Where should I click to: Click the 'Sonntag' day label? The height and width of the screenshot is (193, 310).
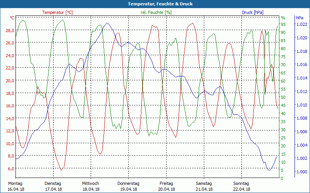click(241, 184)
